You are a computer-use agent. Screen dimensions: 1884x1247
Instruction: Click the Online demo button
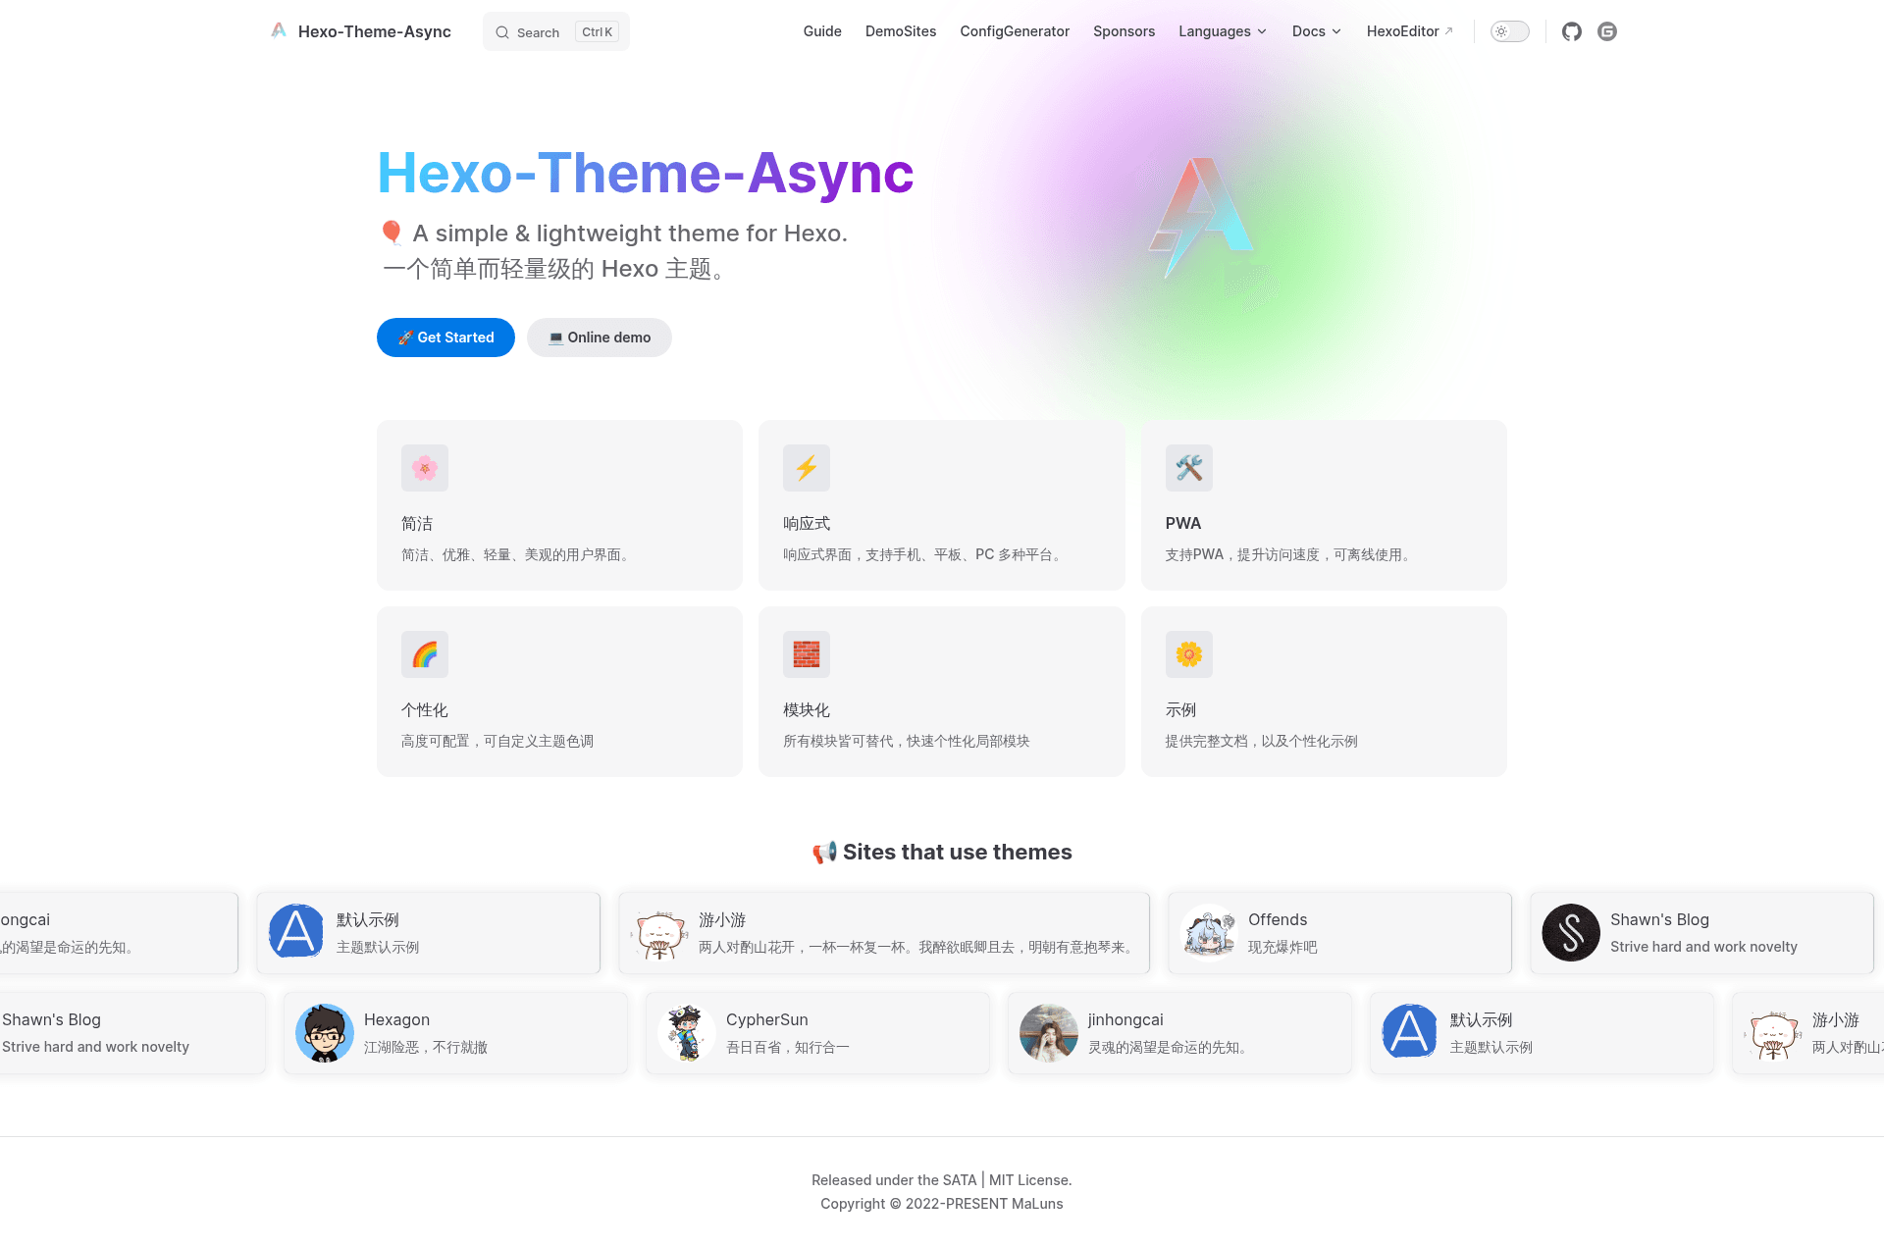coord(600,338)
